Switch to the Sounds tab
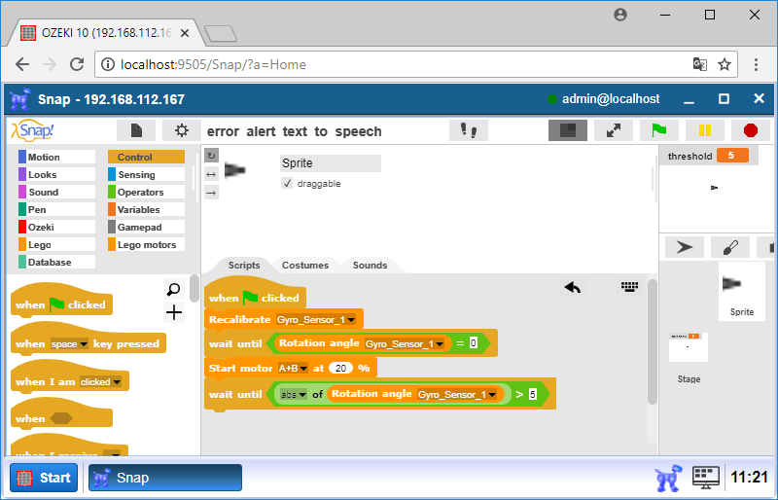 pos(370,266)
